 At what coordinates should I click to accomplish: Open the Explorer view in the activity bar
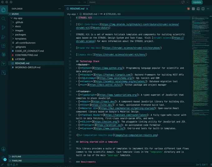click(x=3, y=10)
